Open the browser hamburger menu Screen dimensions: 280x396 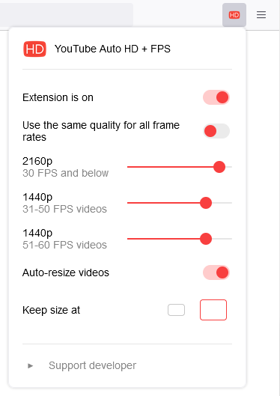261,15
